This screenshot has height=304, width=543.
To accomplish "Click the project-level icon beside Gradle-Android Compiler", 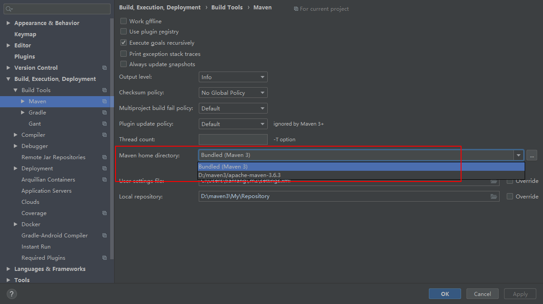I will tap(104, 236).
